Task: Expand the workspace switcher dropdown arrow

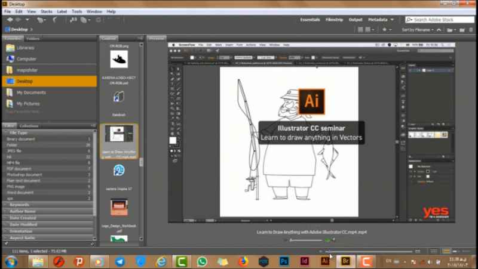Action: (x=392, y=20)
